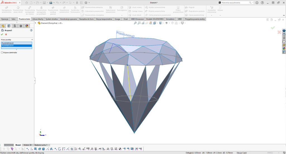Open the Options gear icon

pyautogui.click(x=86, y=3)
